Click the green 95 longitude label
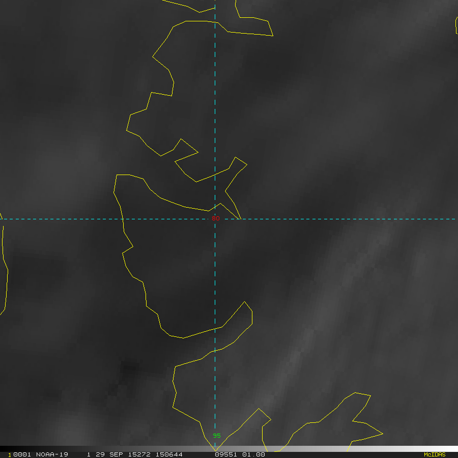 pos(217,436)
